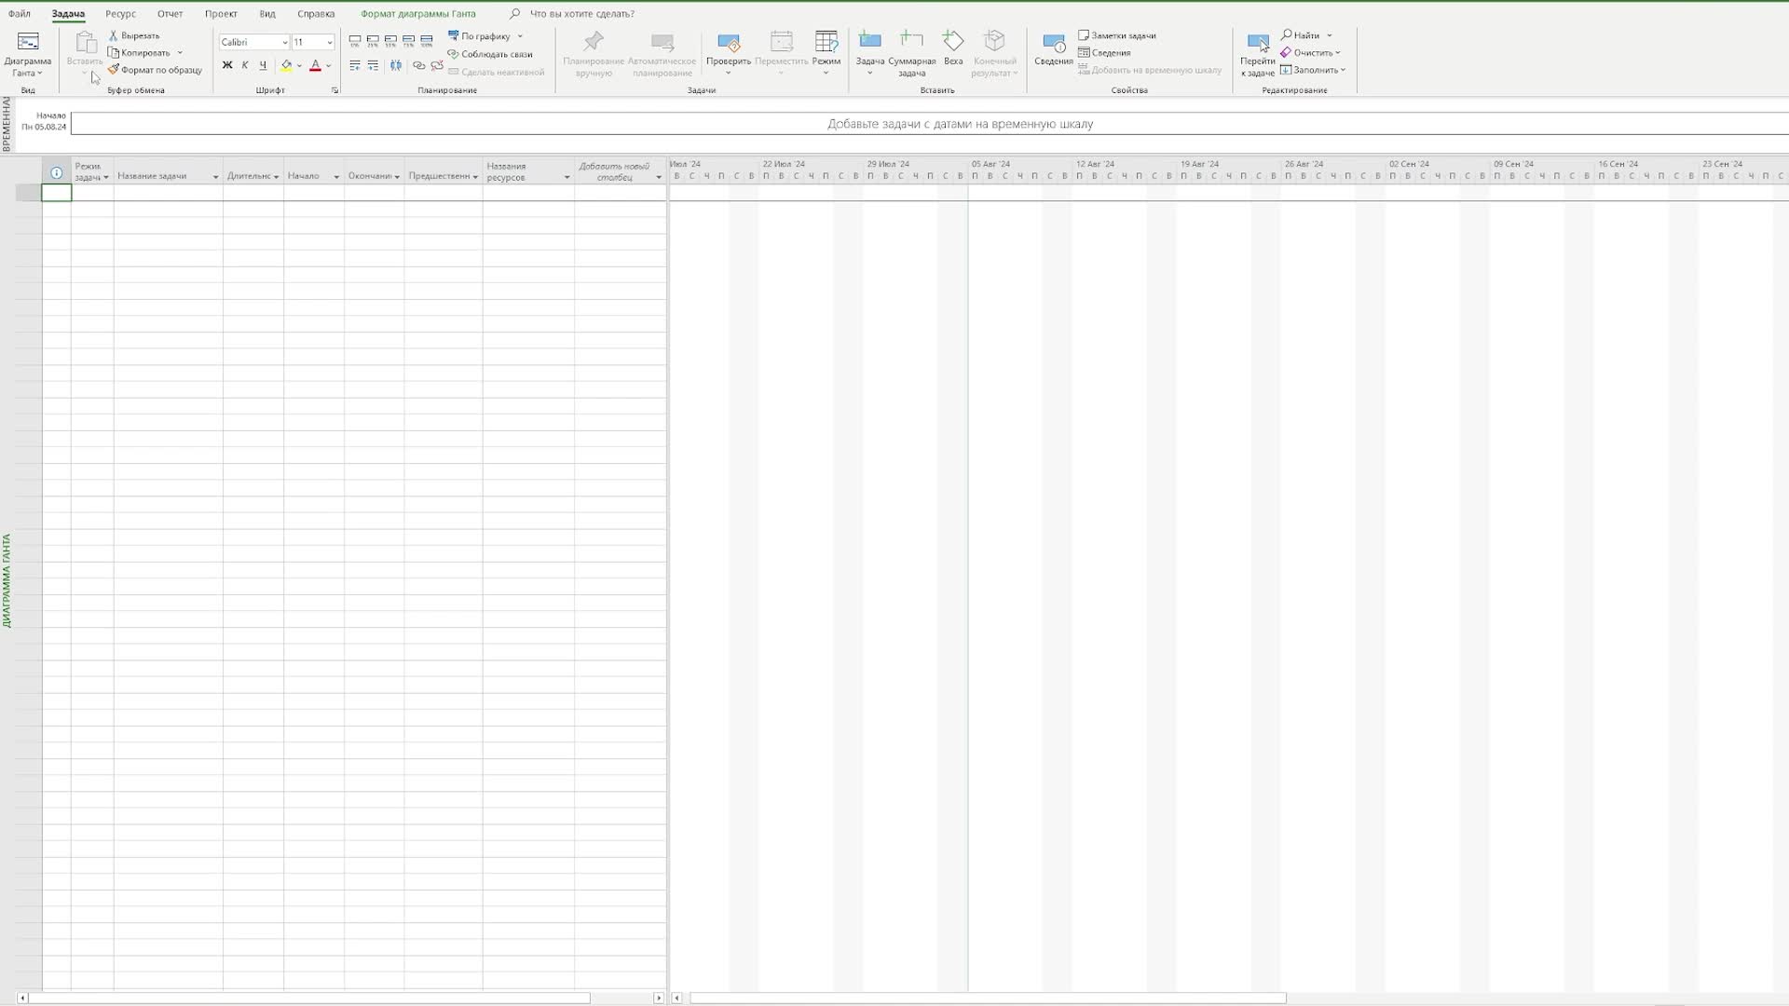1789x1006 pixels.
Task: Click the indent task icon
Action: point(373,65)
